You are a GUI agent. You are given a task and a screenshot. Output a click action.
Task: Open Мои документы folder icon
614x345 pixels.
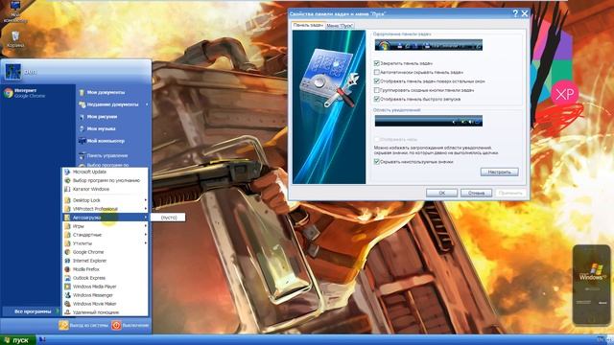pyautogui.click(x=82, y=92)
